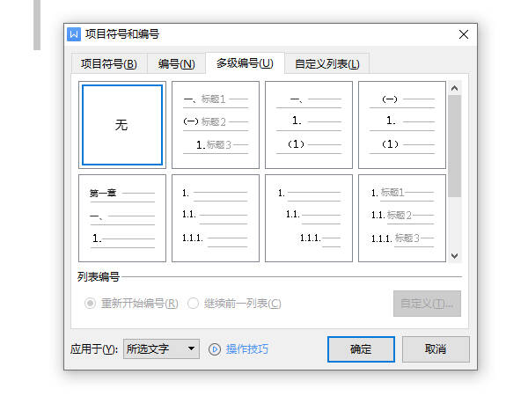Select the 无 numbering thumbnail
This screenshot has height=396, width=528.
click(x=122, y=125)
